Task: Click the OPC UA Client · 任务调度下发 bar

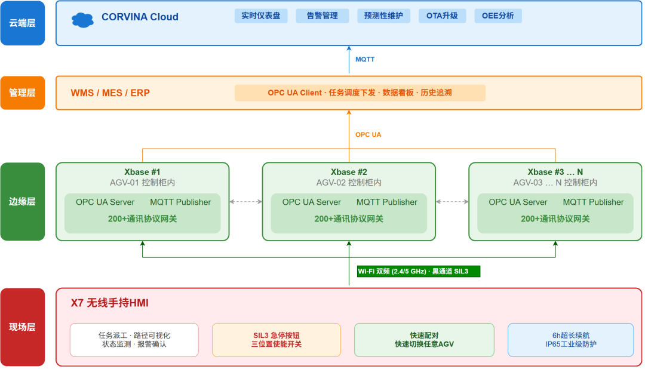Action: coord(360,93)
